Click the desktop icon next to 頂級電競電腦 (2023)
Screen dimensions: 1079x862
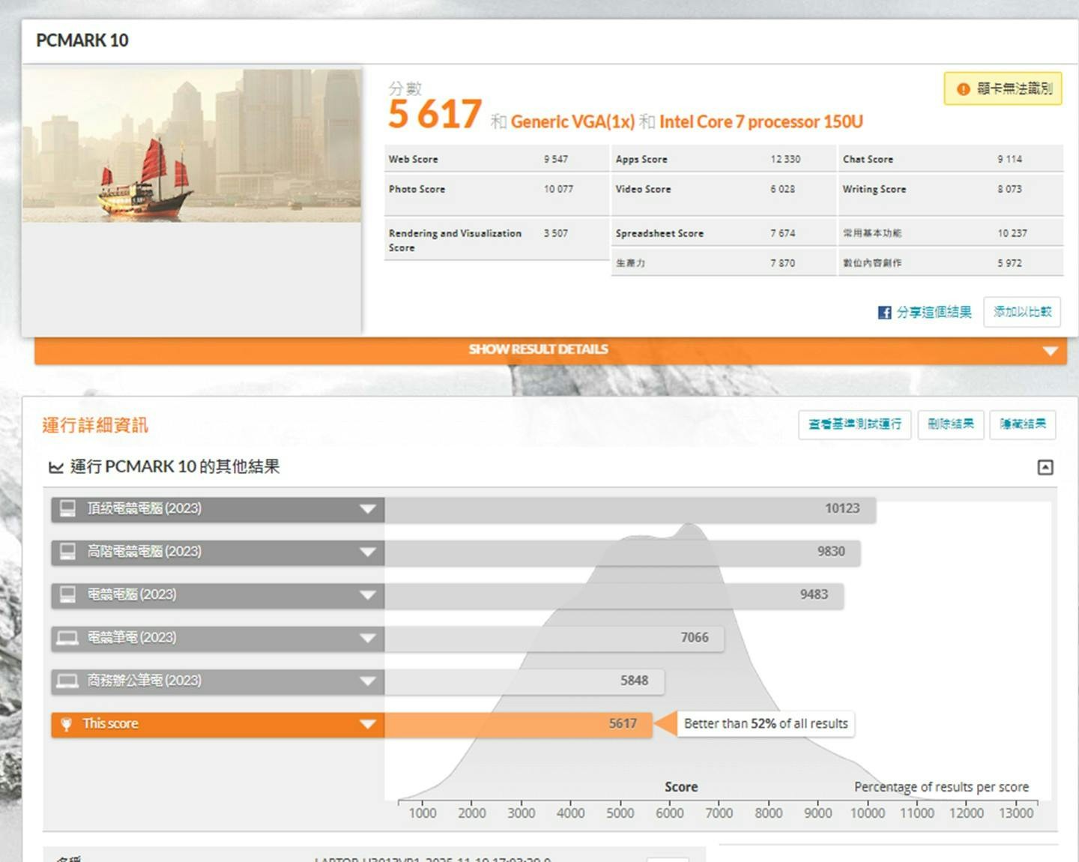pos(67,509)
